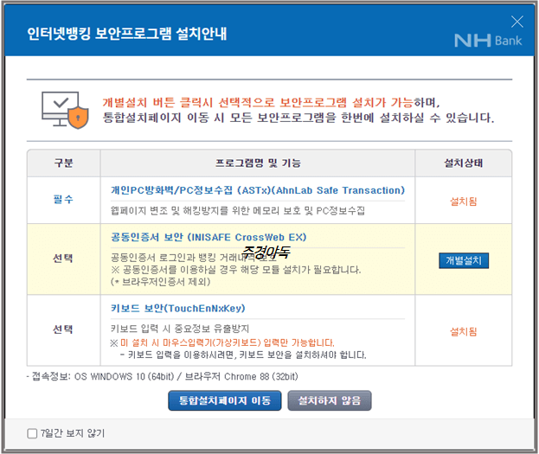Open the 공동인증서 보안 (INISAFE CrossWeb EX) link

click(x=209, y=237)
